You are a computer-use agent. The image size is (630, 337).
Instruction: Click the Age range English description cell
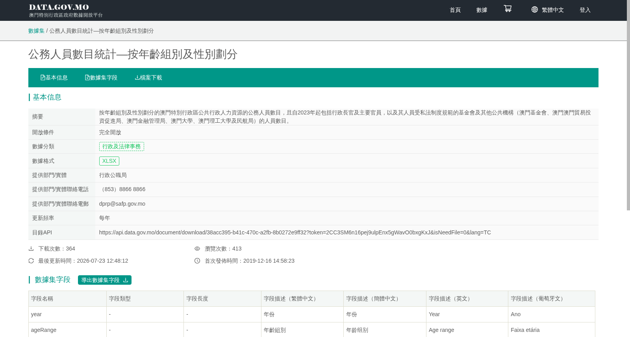point(467,330)
